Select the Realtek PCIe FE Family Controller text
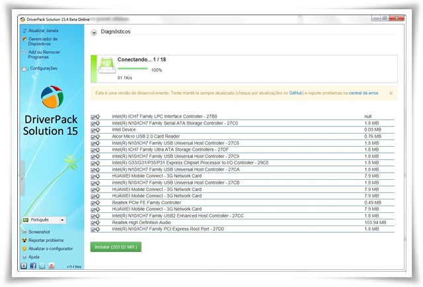The width and height of the screenshot is (423, 287). coord(147,202)
